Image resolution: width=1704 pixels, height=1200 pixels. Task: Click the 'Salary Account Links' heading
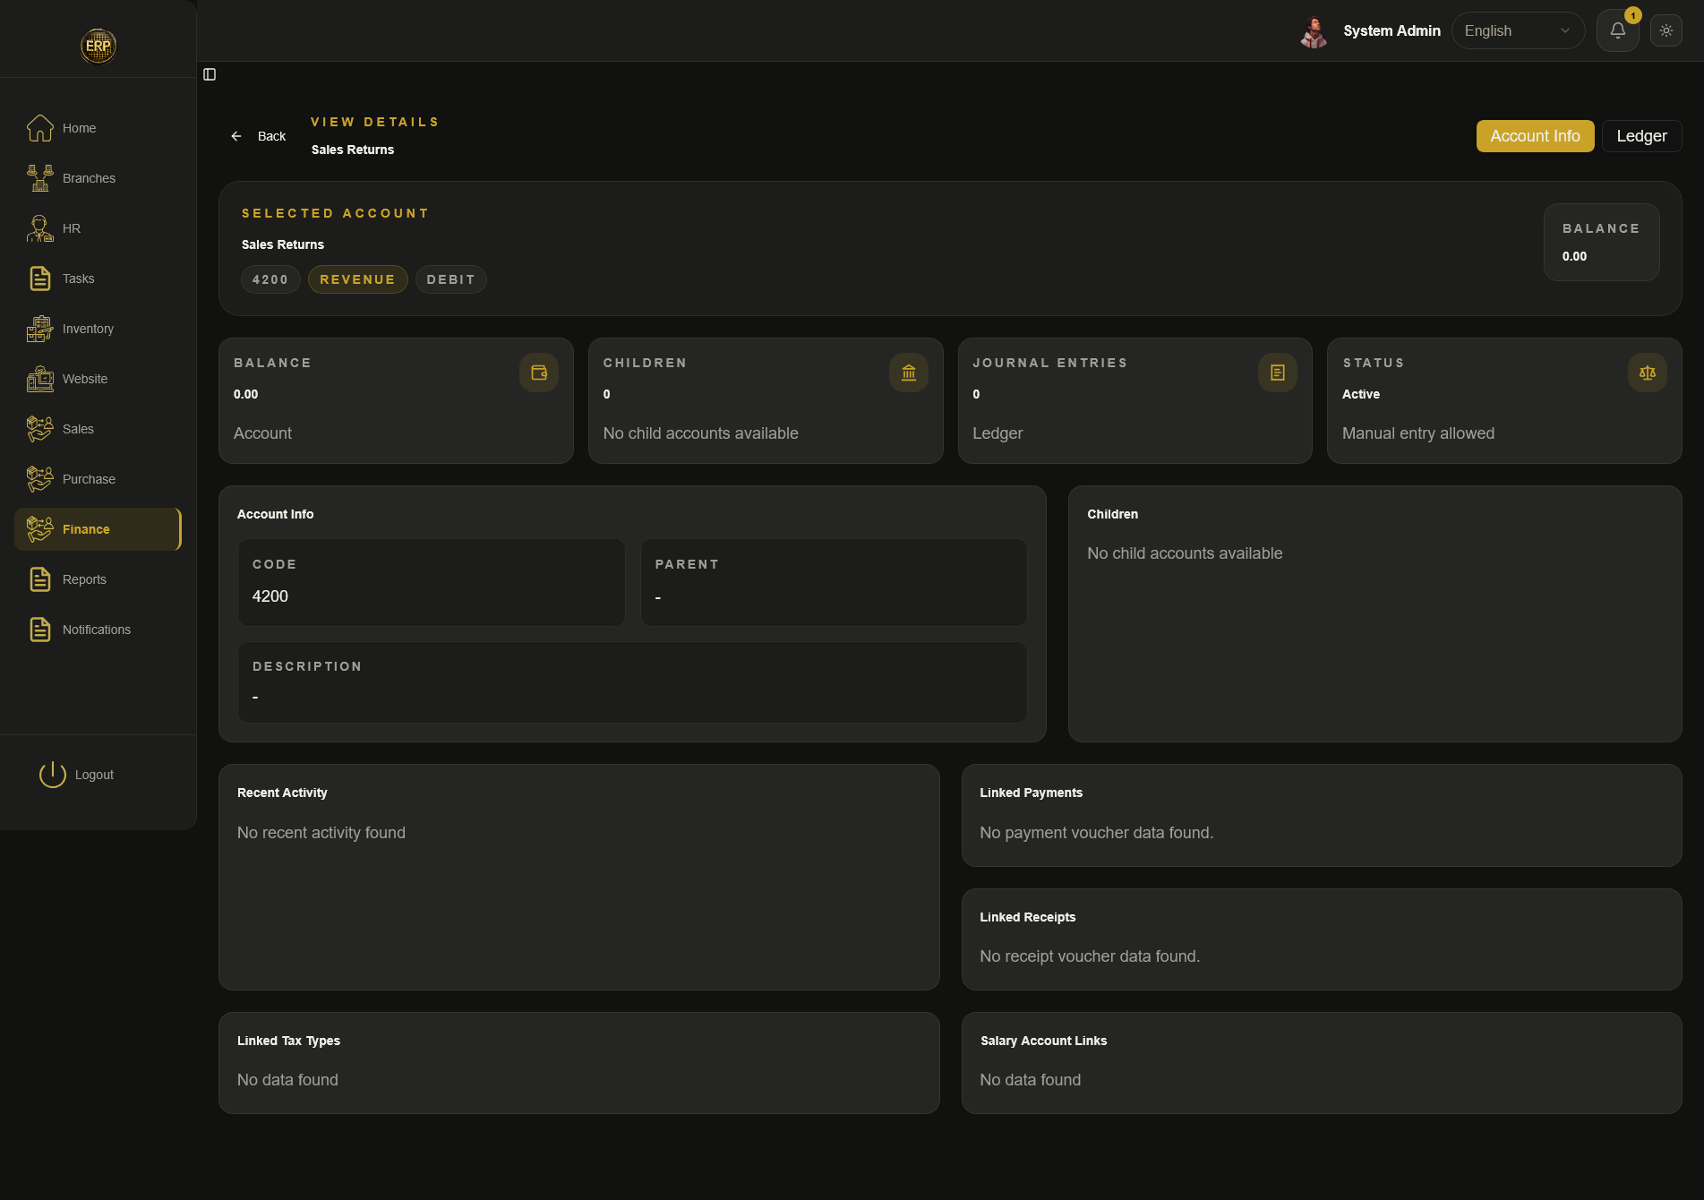[1043, 1041]
